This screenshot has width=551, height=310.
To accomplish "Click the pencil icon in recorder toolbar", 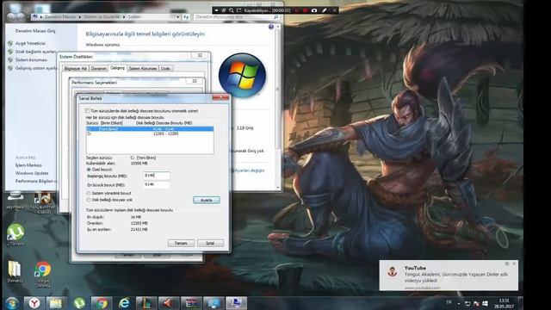I will 324,10.
